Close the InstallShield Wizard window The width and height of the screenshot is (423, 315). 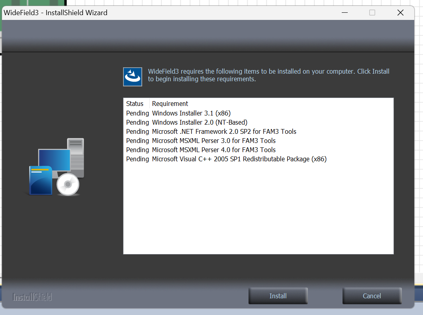coord(400,13)
